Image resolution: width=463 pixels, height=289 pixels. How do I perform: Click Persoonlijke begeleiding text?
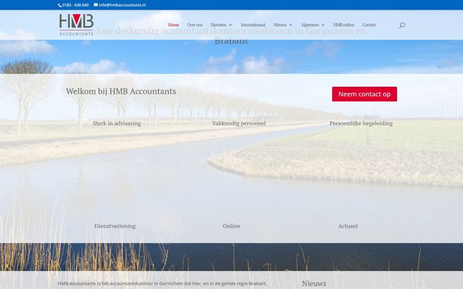[361, 123]
